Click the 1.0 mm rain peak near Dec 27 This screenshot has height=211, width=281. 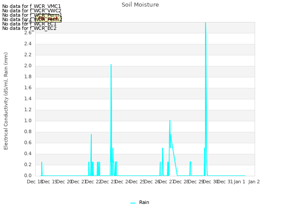[170, 121]
